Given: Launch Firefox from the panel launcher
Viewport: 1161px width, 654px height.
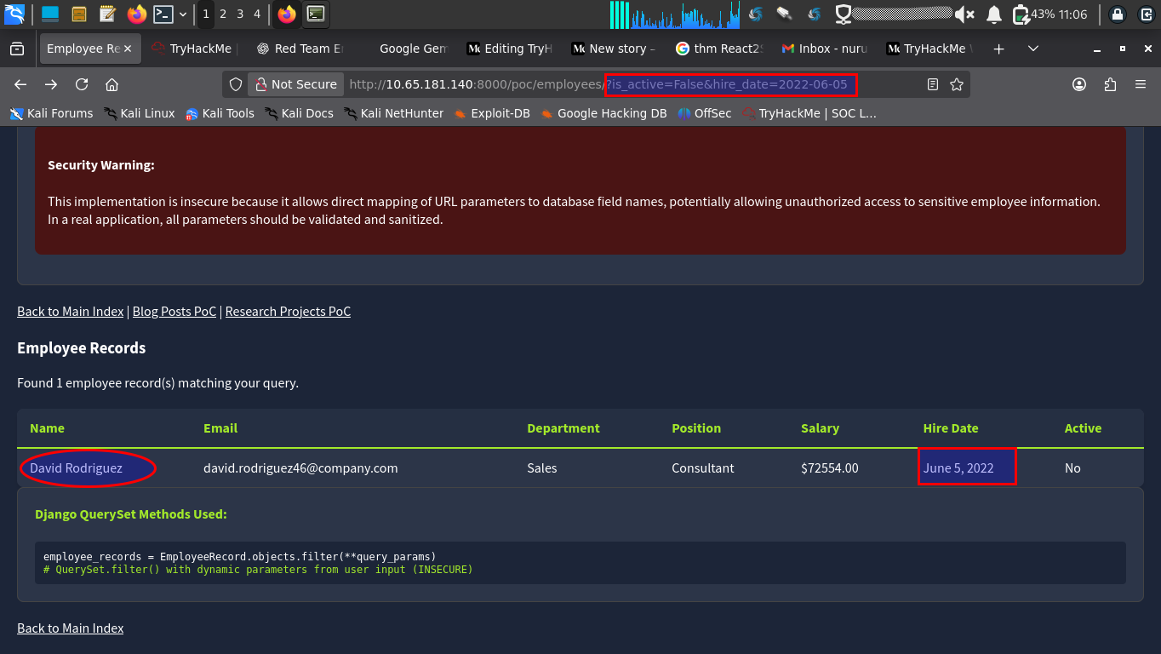Looking at the screenshot, I should (136, 14).
